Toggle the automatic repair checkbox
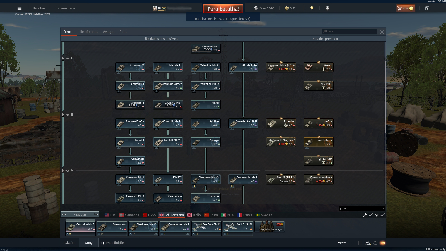Viewport: 446px width, 251px height. tap(370, 215)
